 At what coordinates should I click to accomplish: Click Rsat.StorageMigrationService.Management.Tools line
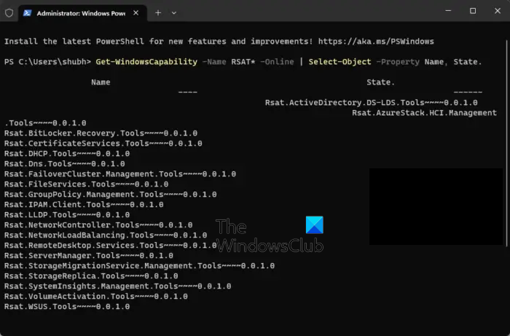pyautogui.click(x=140, y=266)
